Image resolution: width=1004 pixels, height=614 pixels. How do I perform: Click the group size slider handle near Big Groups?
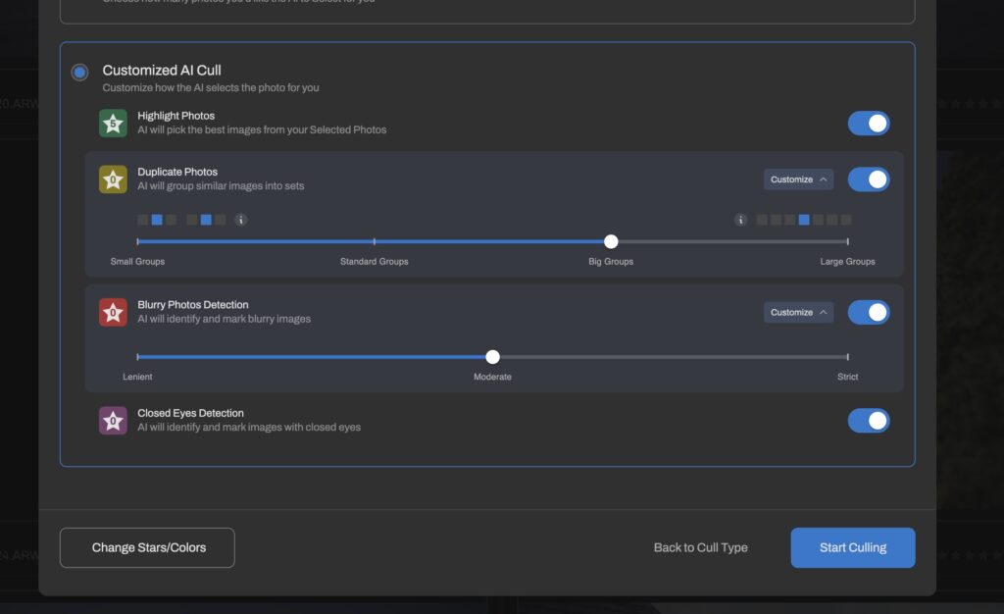(x=611, y=240)
